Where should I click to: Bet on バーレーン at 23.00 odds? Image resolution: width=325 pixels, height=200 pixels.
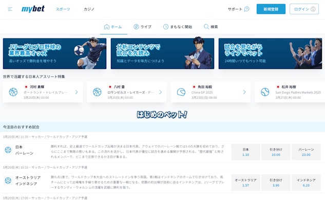[x=306, y=152]
